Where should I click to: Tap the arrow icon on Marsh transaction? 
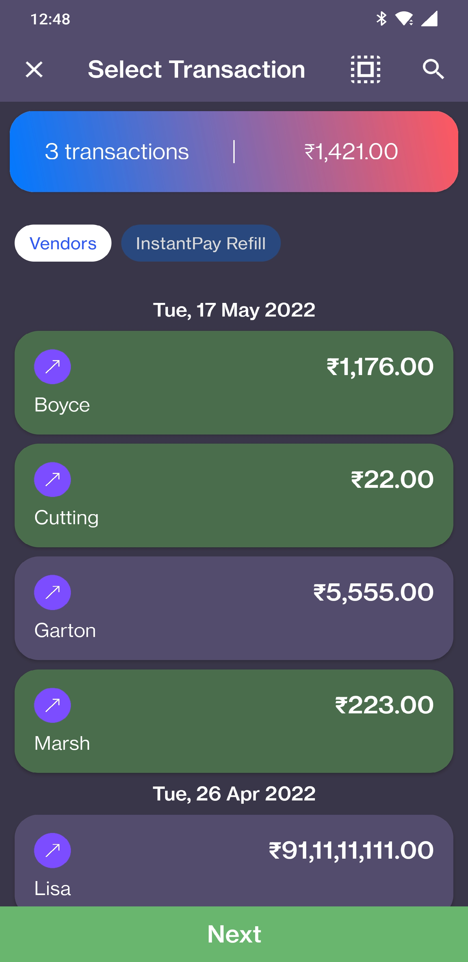point(52,705)
